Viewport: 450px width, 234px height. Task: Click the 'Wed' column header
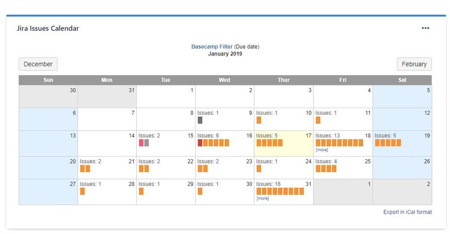click(225, 80)
